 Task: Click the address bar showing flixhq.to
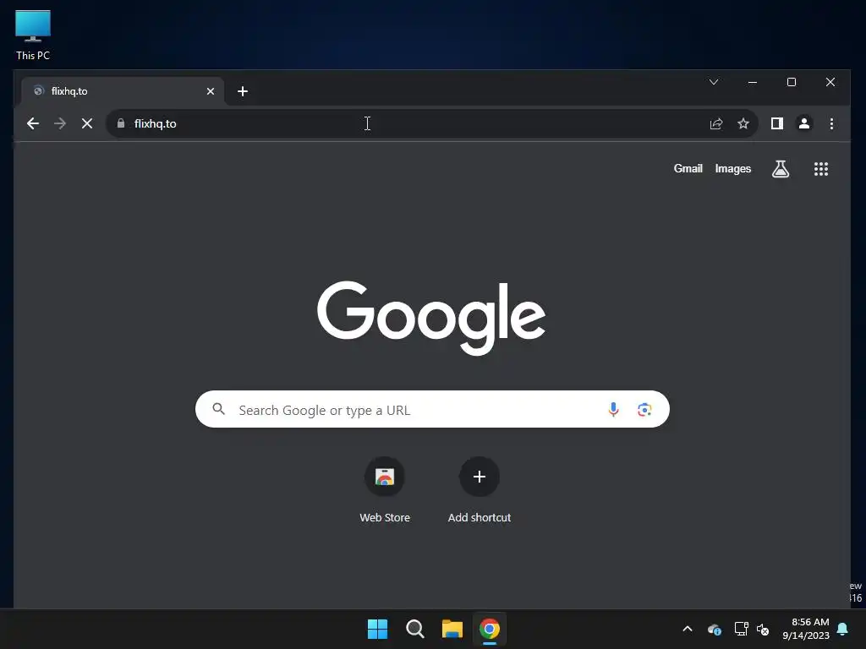tap(408, 123)
